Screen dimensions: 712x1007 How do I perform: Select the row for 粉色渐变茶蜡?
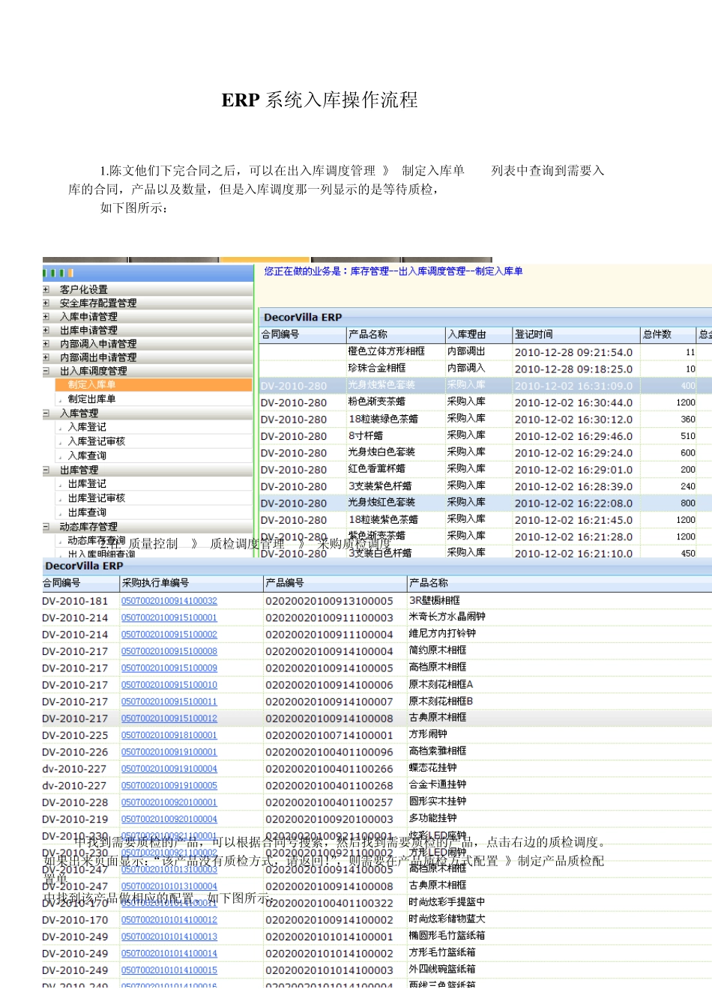(x=486, y=402)
